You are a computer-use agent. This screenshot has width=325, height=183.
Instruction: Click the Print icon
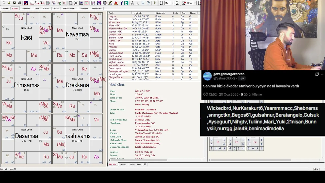[x=20, y=3]
